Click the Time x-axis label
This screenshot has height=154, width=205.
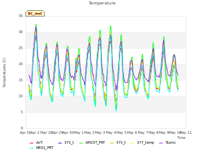181,138
